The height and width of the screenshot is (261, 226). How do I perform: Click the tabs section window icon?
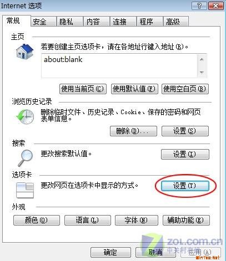pos(25,190)
